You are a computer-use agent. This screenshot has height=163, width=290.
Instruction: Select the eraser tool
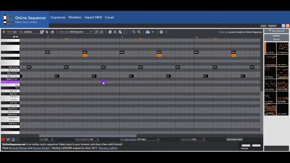tap(53, 32)
